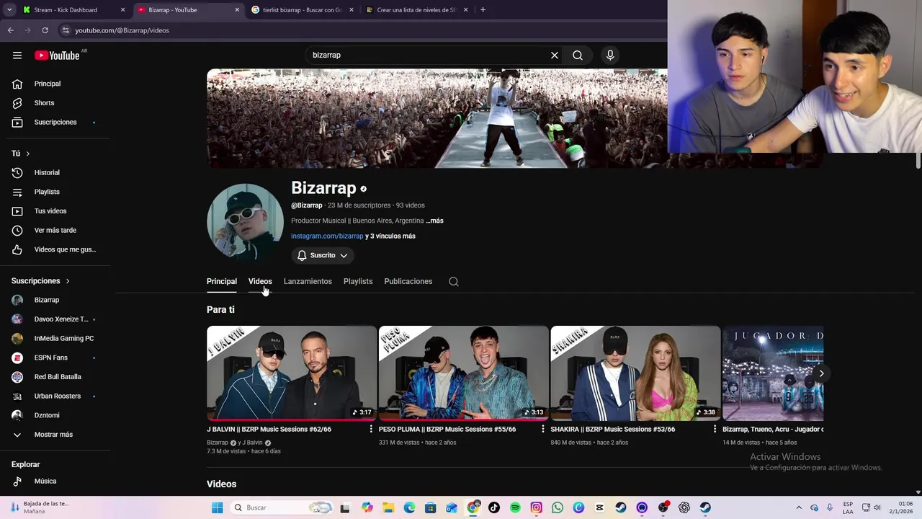Viewport: 922px width, 519px height.
Task: Click the browser back arrow
Action: [10, 30]
